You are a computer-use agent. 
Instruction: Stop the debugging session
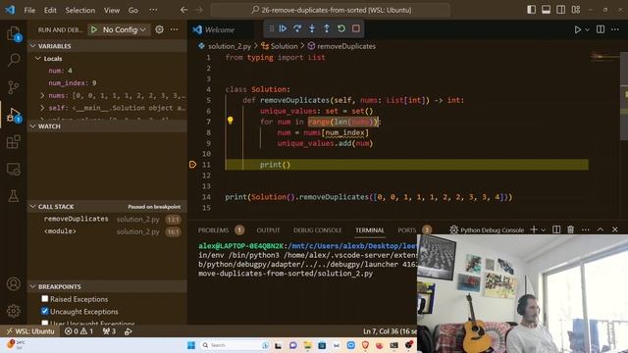pos(355,28)
